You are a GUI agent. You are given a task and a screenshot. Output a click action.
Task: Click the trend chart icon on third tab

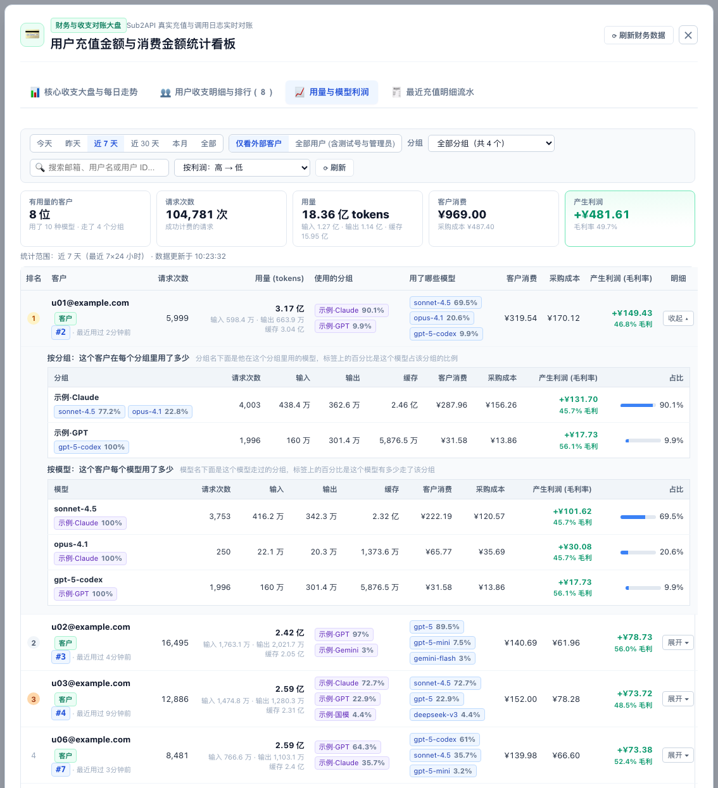[300, 92]
